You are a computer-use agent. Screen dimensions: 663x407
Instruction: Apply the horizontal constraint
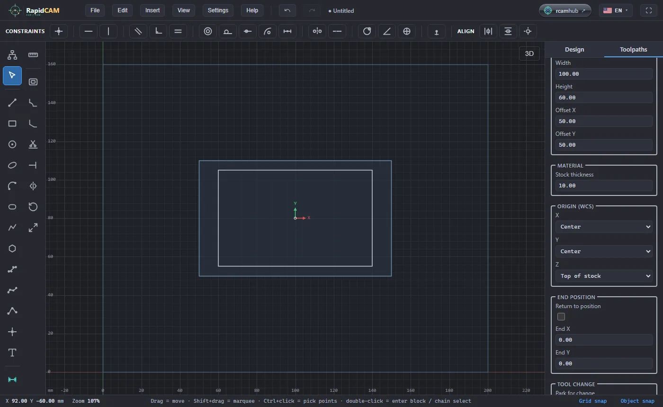click(x=89, y=31)
